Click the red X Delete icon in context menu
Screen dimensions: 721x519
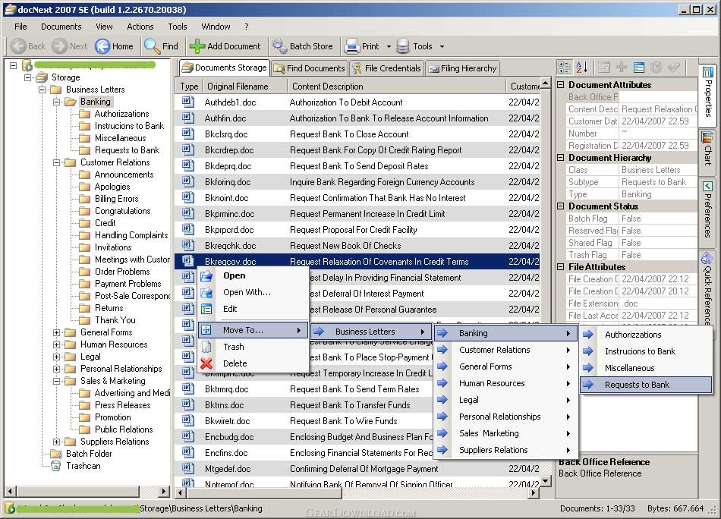(206, 363)
